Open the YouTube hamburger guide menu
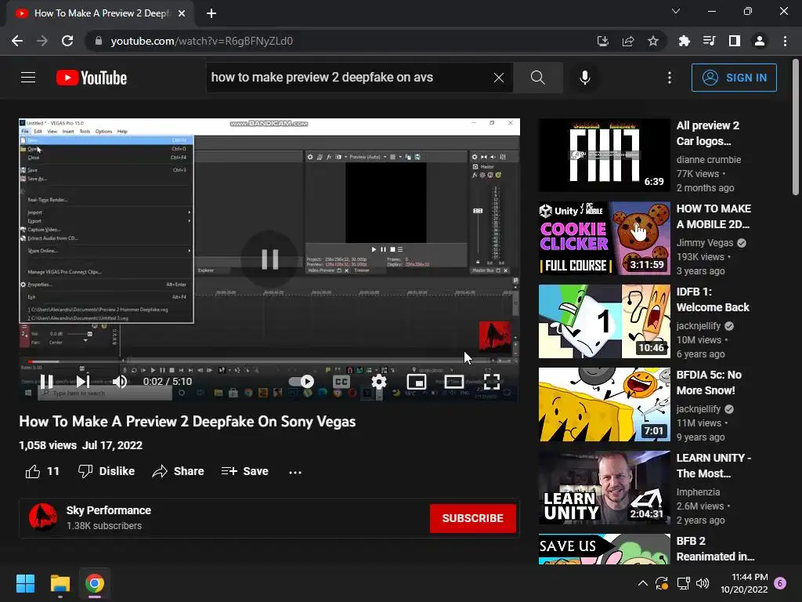This screenshot has width=802, height=602. pyautogui.click(x=28, y=78)
